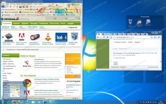This screenshot has width=166, height=104.
Task: Open the Recycle Bin (Geri Dönüşüm) desktop icon
Action: (x=130, y=23)
